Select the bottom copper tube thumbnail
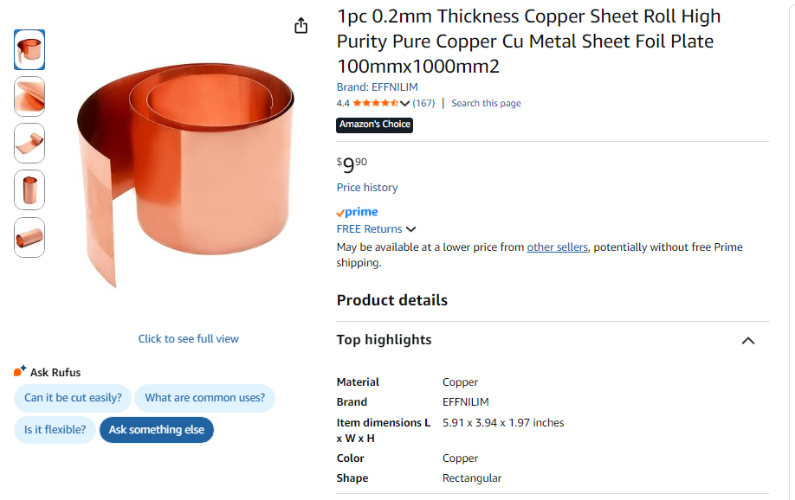Viewport: 795px width, 500px height. coord(29,237)
